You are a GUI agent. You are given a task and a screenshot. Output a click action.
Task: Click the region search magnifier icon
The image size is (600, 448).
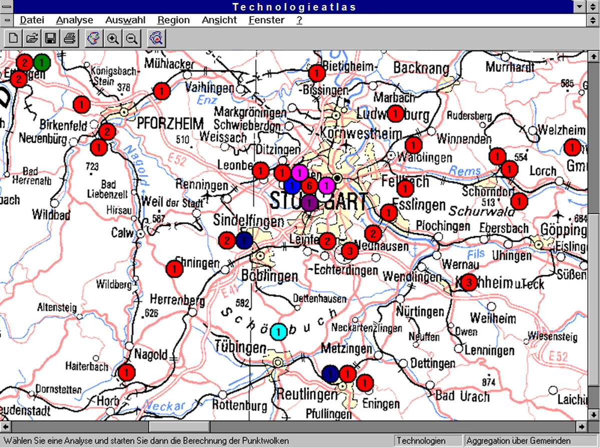(157, 38)
